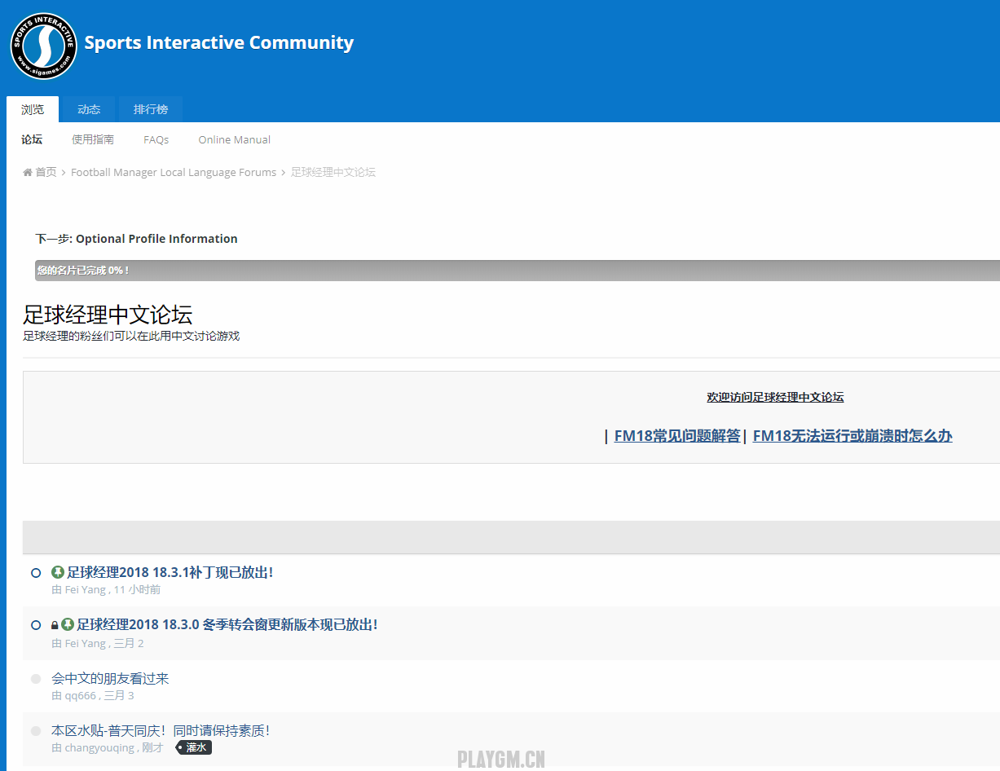This screenshot has width=1000, height=771.
Task: Open topic 足球经理2018 18.3.0 冬季转会窗更新版本现已放出!
Action: point(227,624)
